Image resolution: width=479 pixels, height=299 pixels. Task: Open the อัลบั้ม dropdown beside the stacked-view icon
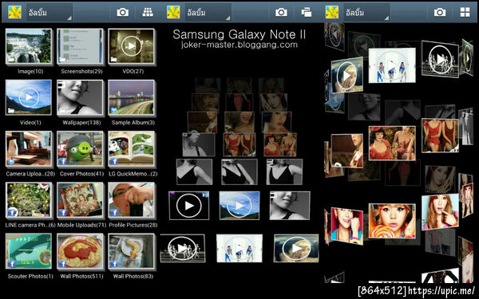[208, 12]
